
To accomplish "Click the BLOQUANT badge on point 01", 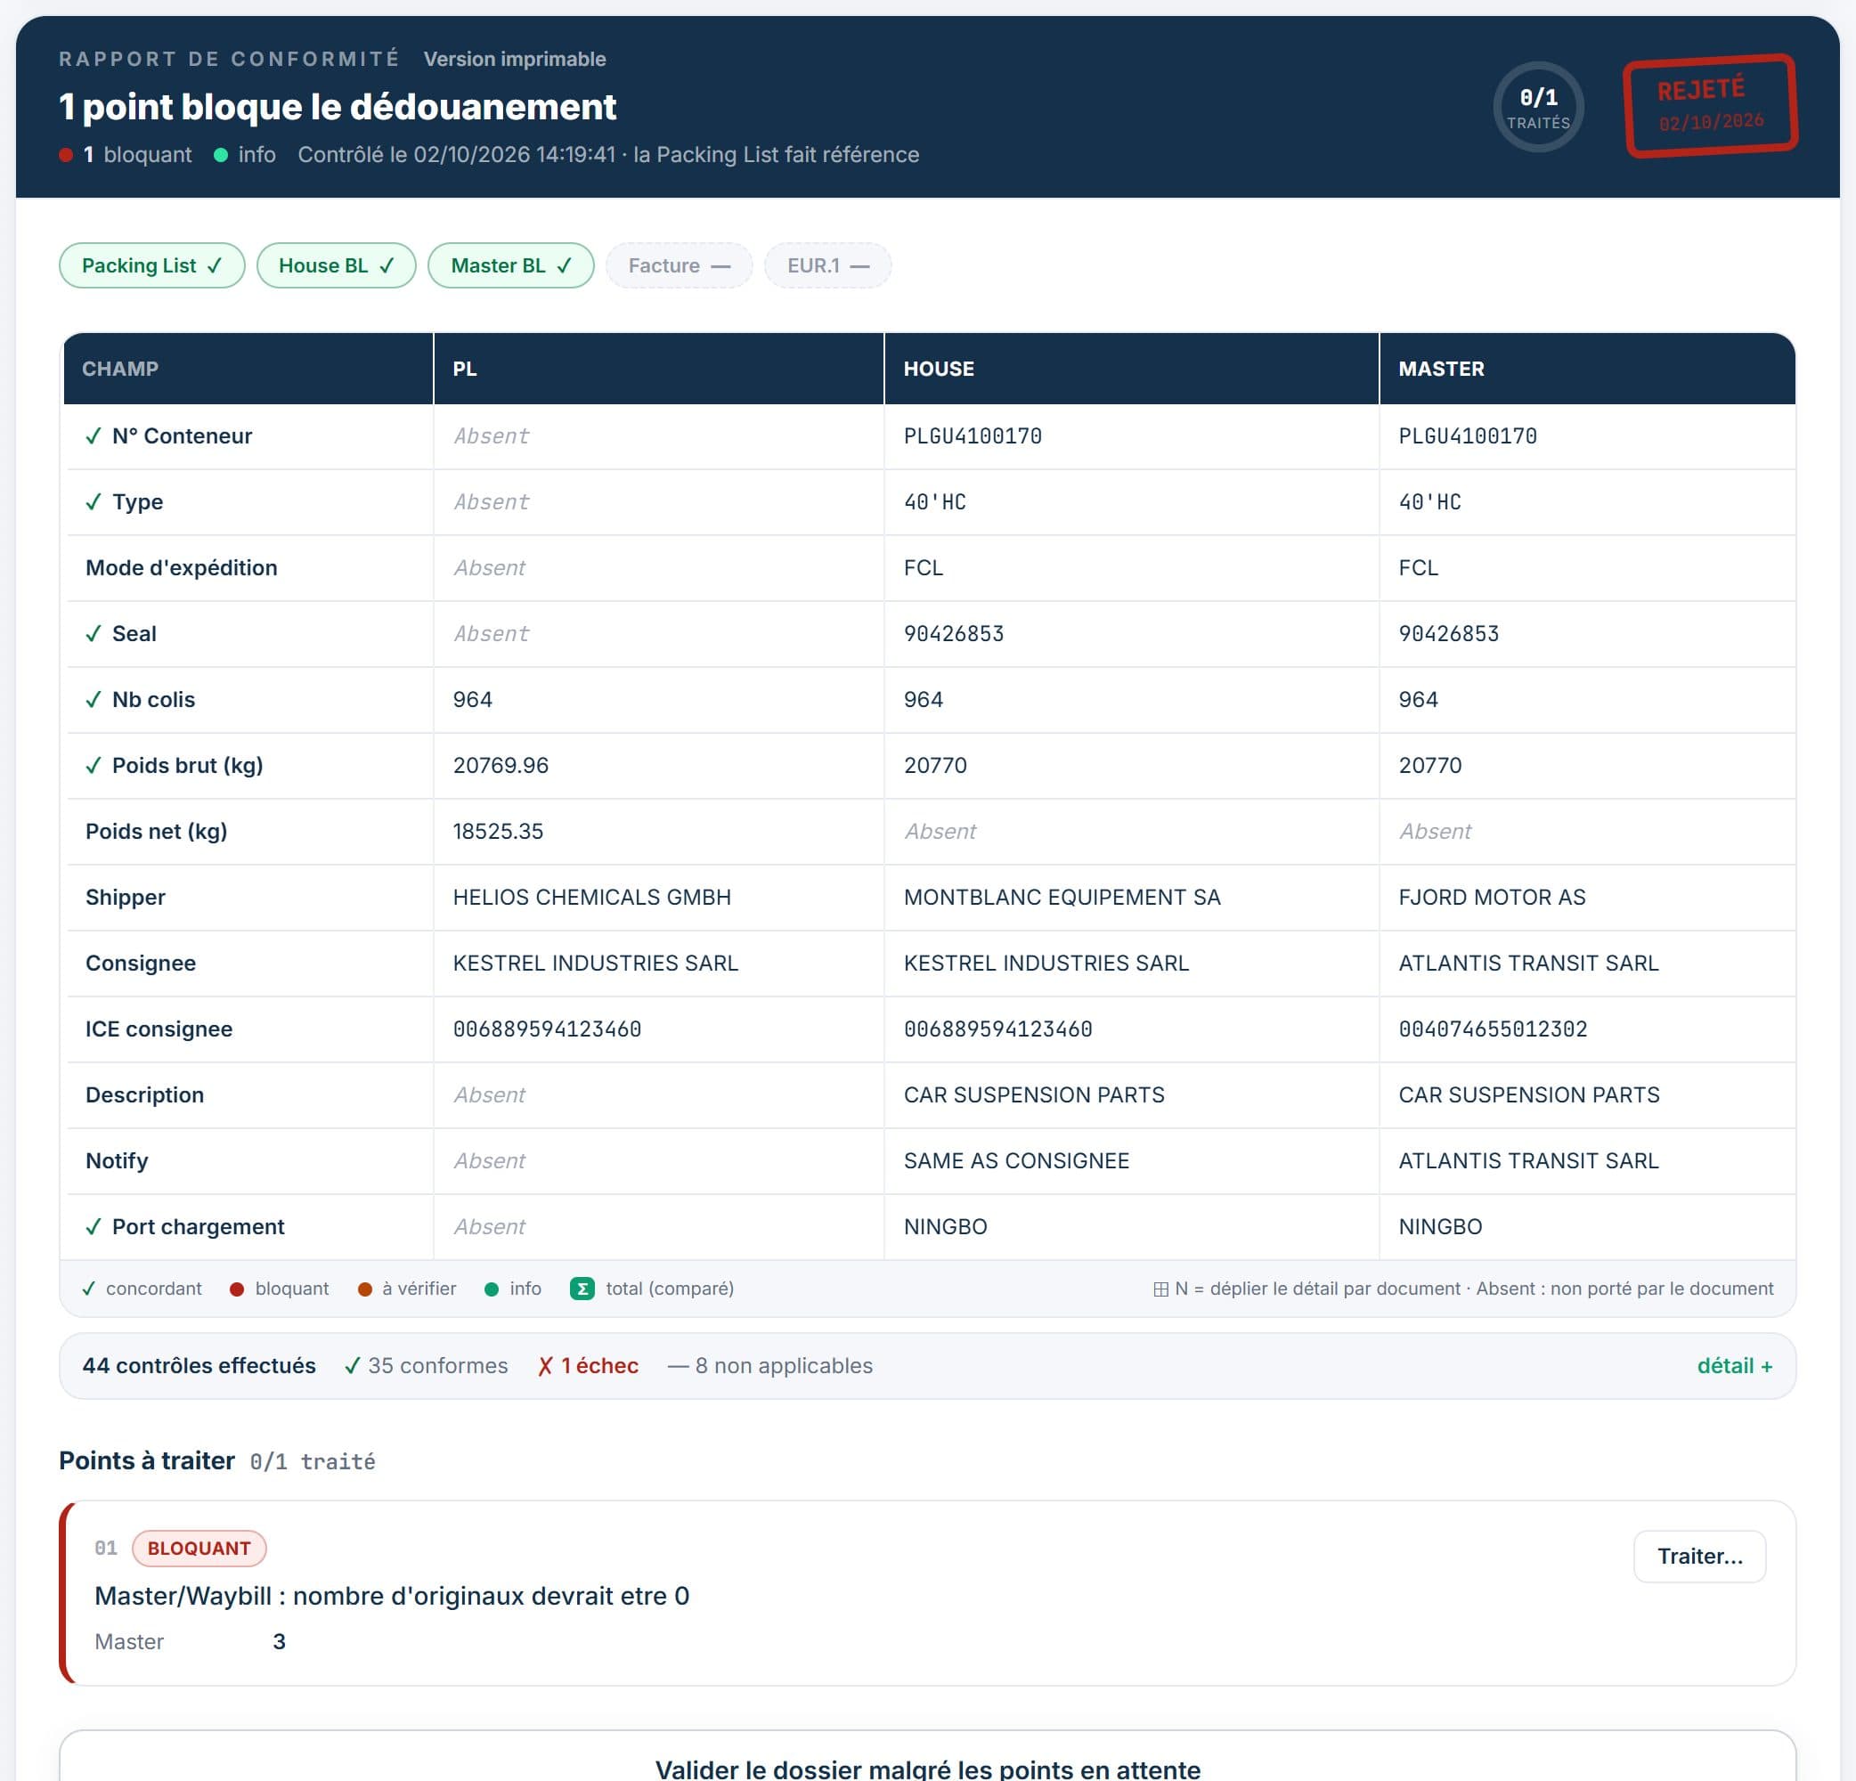I will (x=199, y=1548).
